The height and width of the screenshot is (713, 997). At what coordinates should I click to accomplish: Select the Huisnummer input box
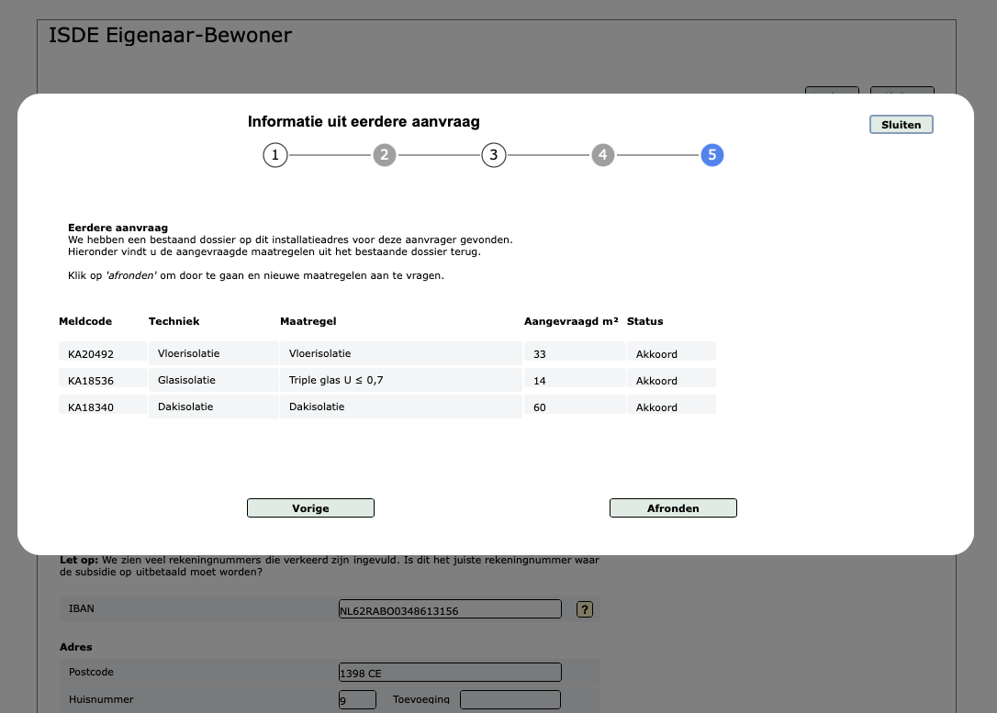357,699
